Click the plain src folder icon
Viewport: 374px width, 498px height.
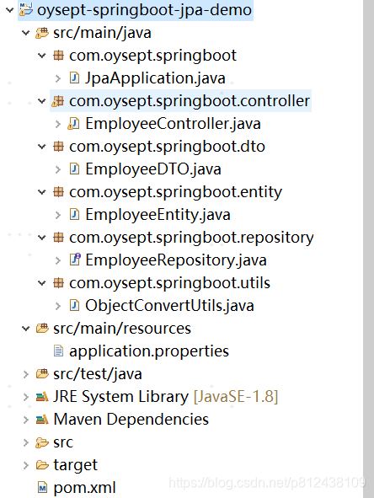click(42, 442)
